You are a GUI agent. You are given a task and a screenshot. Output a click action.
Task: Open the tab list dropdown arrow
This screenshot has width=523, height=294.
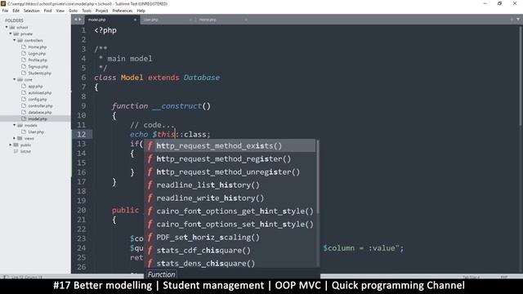[518, 20]
